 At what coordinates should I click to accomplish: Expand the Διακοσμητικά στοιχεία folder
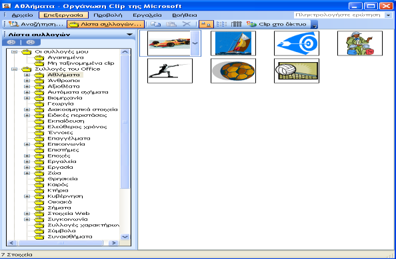click(x=27, y=109)
